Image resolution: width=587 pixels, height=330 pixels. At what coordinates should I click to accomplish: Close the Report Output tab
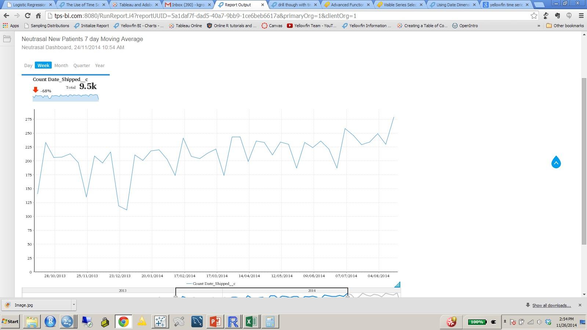tap(262, 5)
